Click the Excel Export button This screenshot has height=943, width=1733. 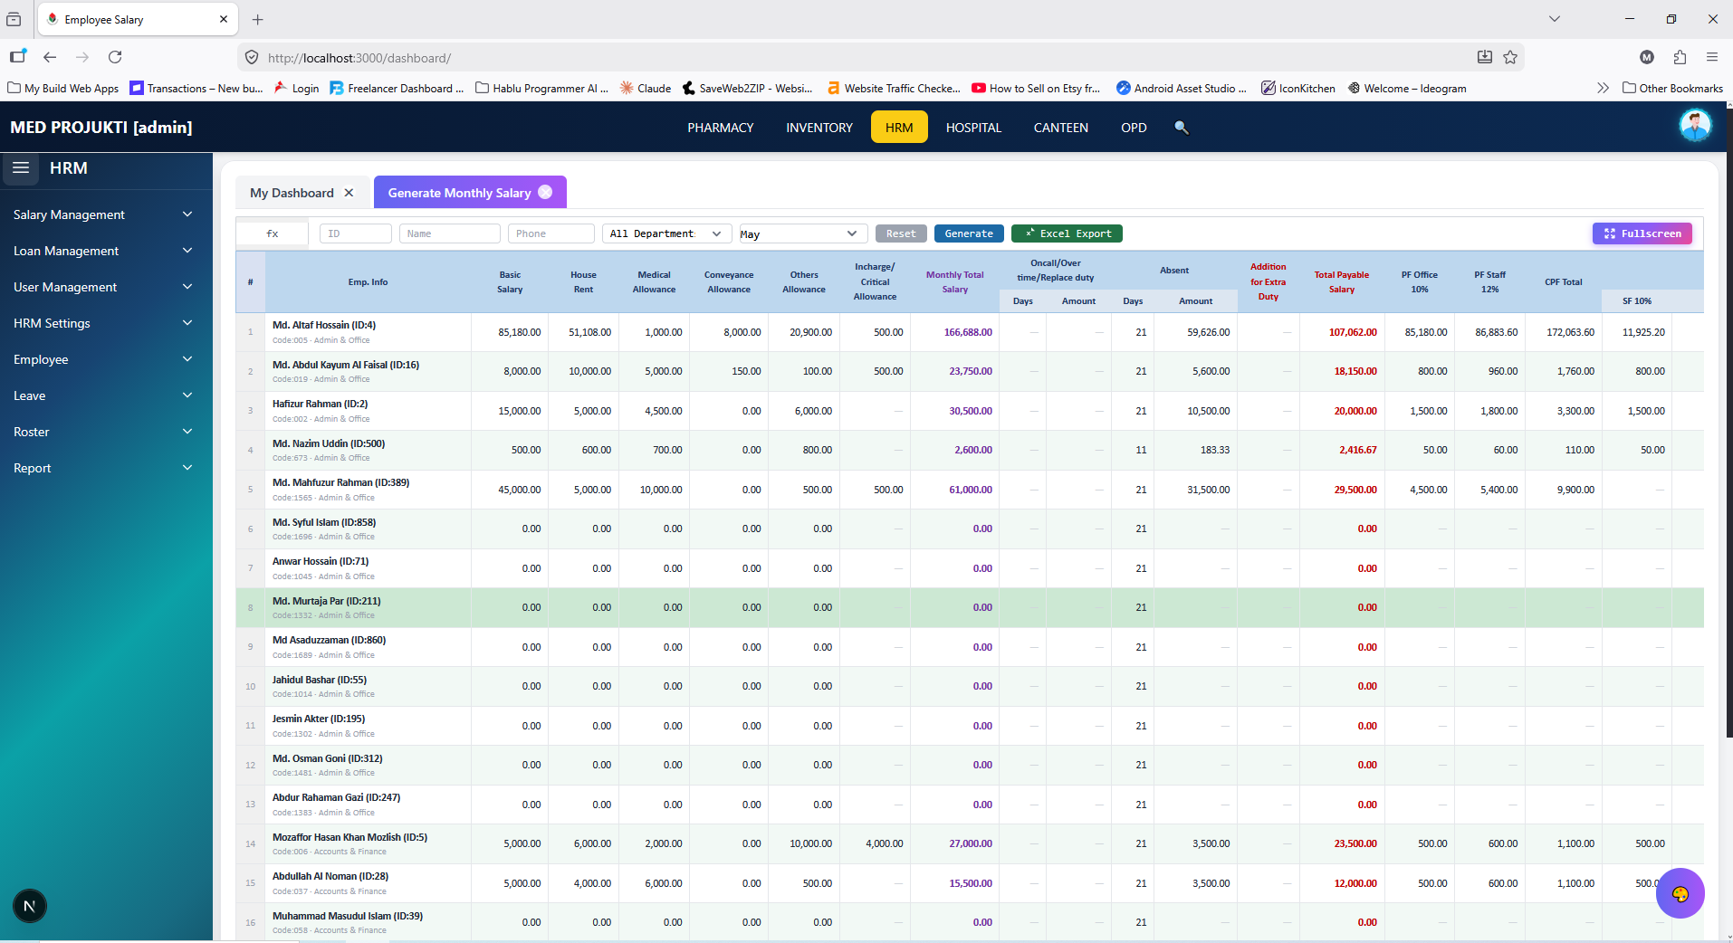click(x=1067, y=233)
